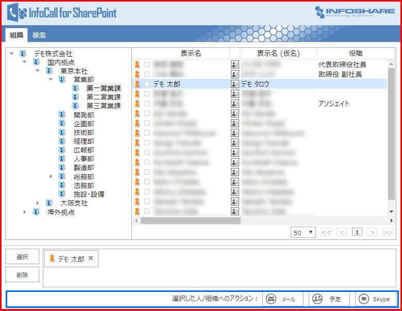Click the horizontal scrollbar right arrow

tap(392, 220)
